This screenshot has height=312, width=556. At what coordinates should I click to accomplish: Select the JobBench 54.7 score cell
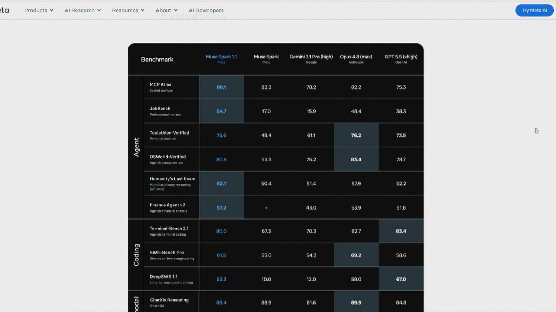click(x=221, y=111)
